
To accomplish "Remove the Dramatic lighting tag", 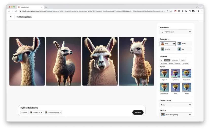I will tap(60, 112).
